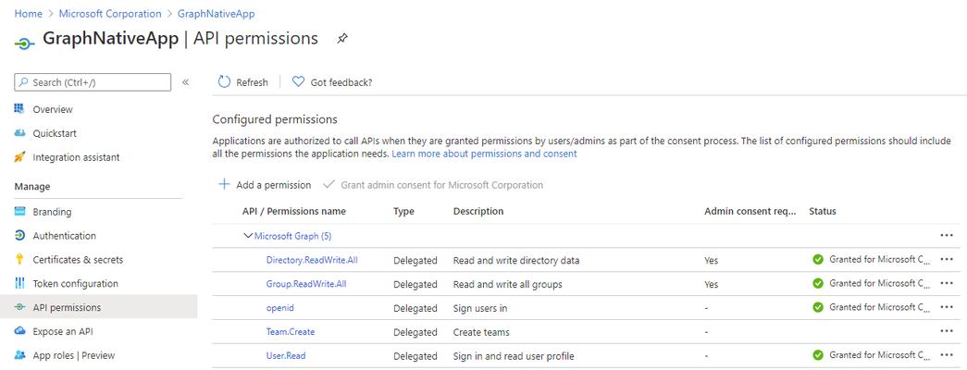
Task: Click the heart feedback icon
Action: tap(298, 82)
